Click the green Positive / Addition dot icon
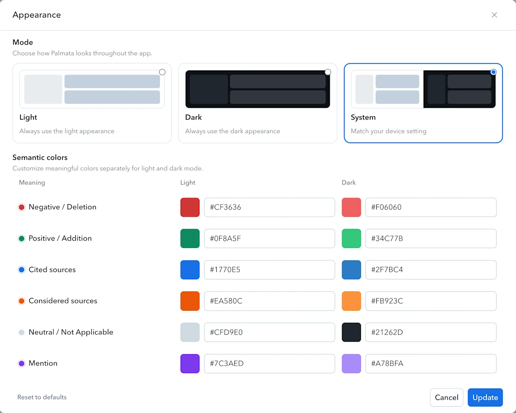This screenshot has width=516, height=413. click(x=21, y=239)
